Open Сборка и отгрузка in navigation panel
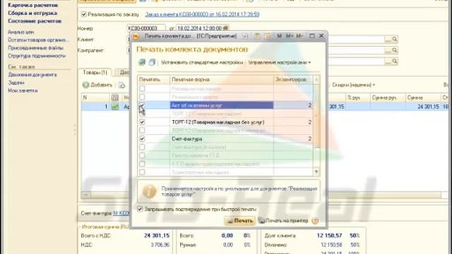Viewport: 452px width, 254px height. [32, 13]
